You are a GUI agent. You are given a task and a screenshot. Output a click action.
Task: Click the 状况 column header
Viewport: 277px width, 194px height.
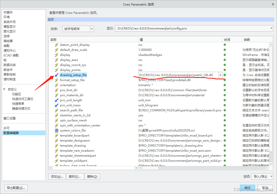tap(232, 40)
